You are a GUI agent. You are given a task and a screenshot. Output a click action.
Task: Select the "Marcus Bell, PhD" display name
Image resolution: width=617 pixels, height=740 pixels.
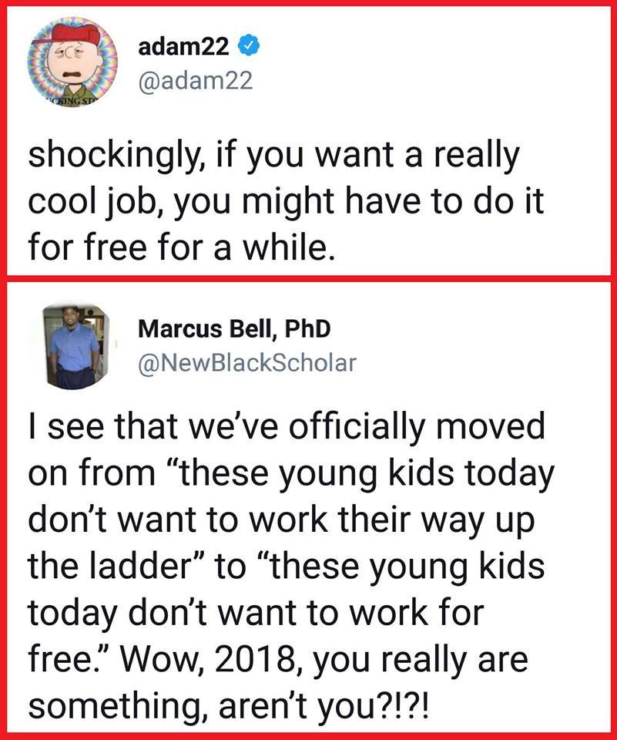pyautogui.click(x=234, y=329)
